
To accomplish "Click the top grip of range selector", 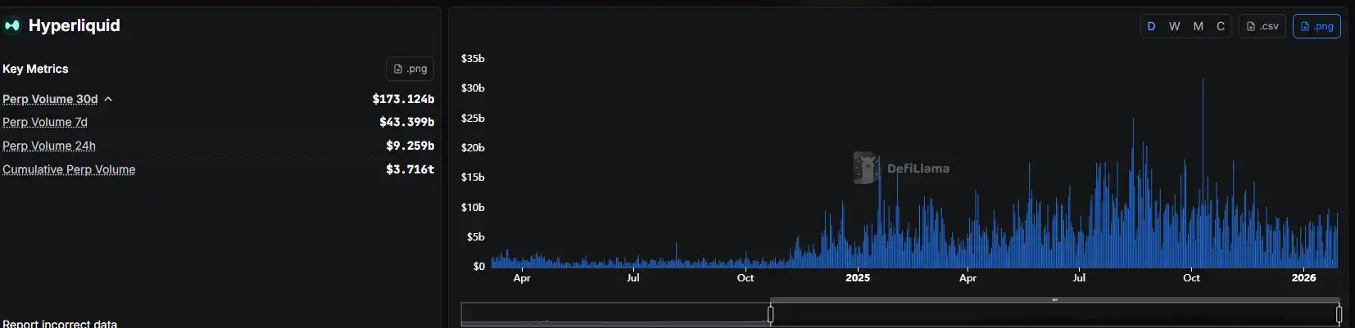I will (x=1054, y=300).
